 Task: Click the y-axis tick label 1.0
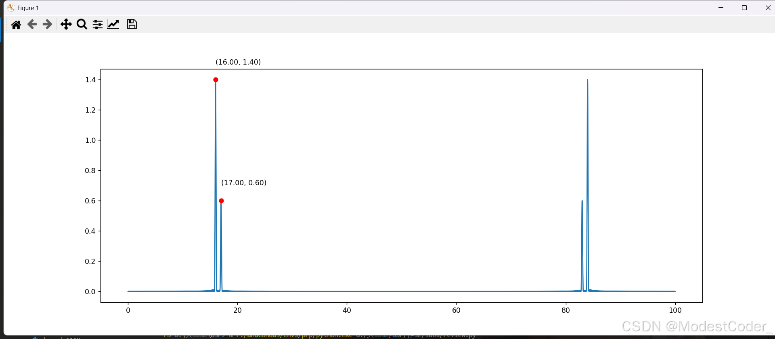click(x=90, y=140)
